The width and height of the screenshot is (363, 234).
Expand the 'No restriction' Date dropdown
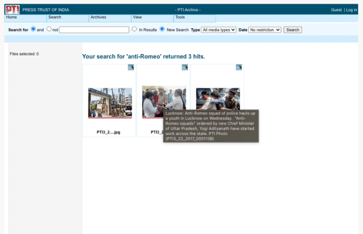coord(265,30)
